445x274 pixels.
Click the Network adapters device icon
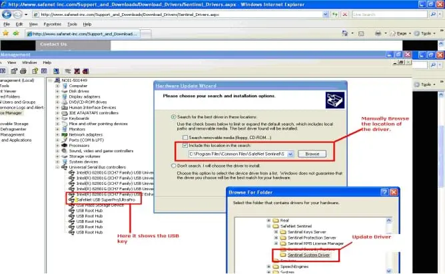(65, 135)
